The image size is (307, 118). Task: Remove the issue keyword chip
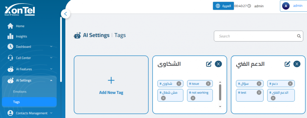click(208, 84)
